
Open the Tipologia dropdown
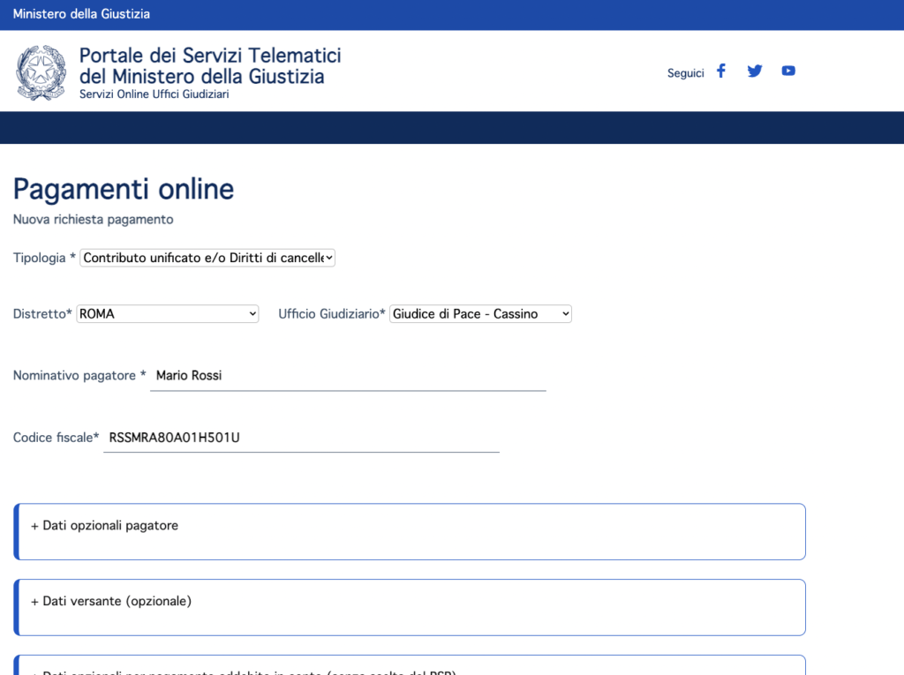pyautogui.click(x=207, y=257)
